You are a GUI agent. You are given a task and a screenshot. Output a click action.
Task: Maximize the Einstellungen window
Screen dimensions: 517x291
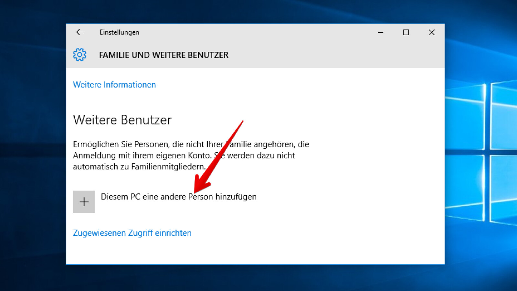pyautogui.click(x=406, y=32)
